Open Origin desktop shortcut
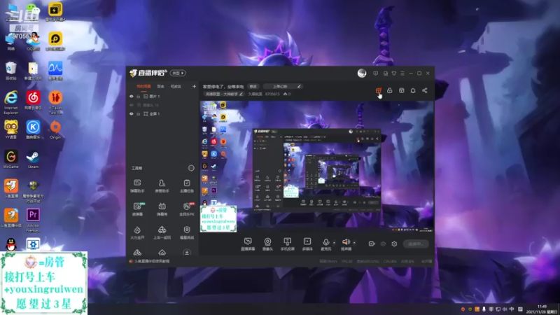The height and width of the screenshot is (315, 560). click(55, 130)
